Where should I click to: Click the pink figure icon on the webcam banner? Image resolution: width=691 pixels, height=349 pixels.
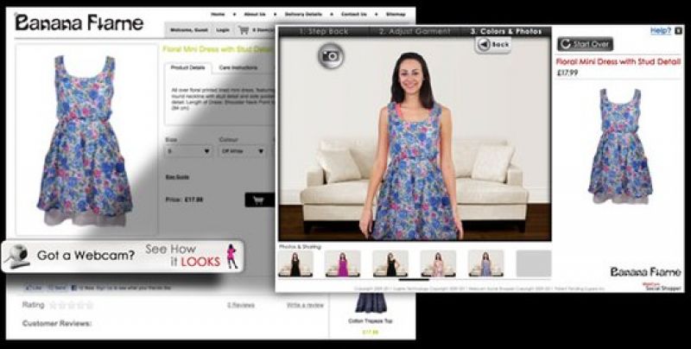coord(231,256)
